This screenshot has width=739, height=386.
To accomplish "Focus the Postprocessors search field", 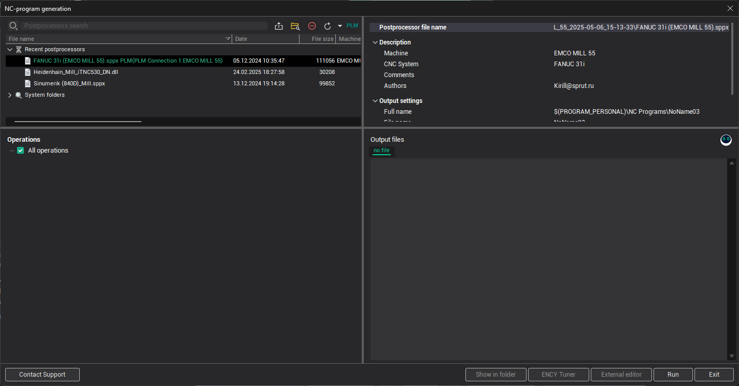I will [x=144, y=26].
